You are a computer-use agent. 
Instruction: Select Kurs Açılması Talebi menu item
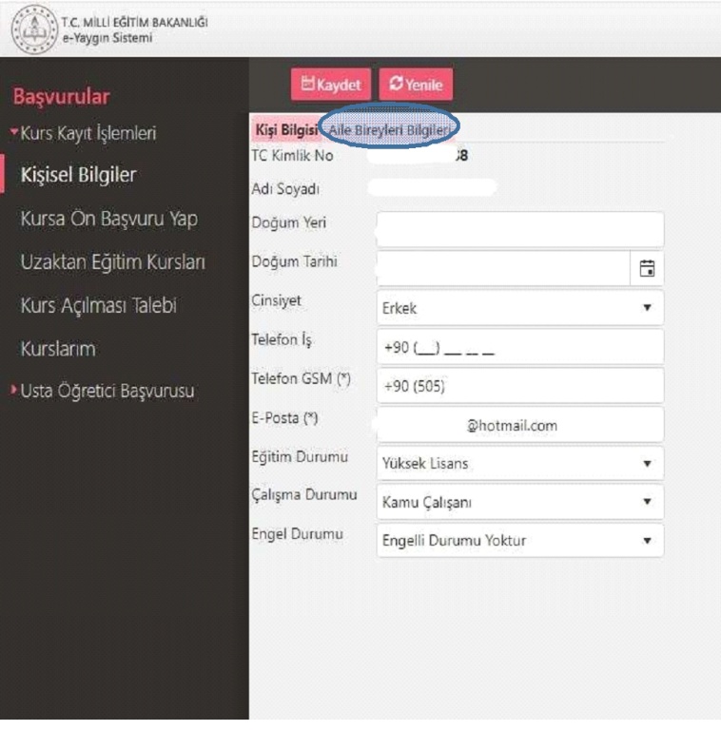click(x=98, y=306)
